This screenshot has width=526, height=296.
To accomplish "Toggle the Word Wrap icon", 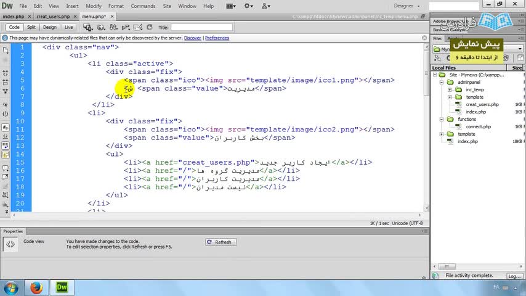I will click(6, 146).
